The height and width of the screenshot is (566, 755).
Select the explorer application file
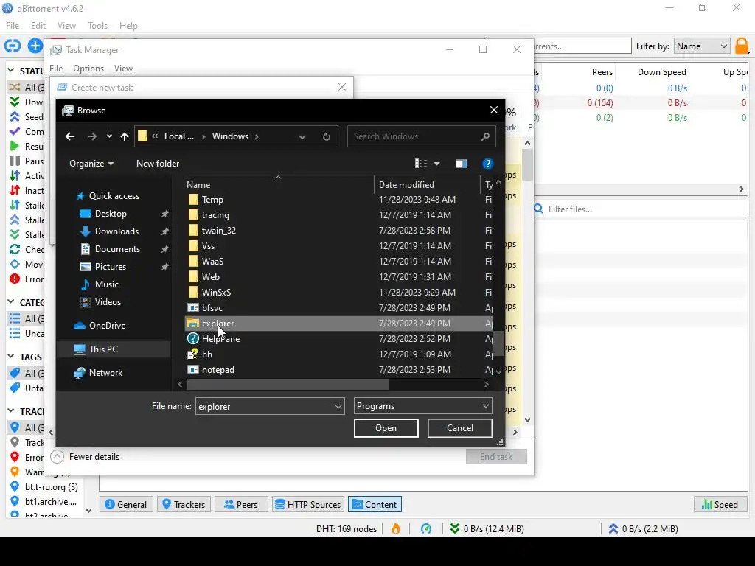pyautogui.click(x=338, y=324)
